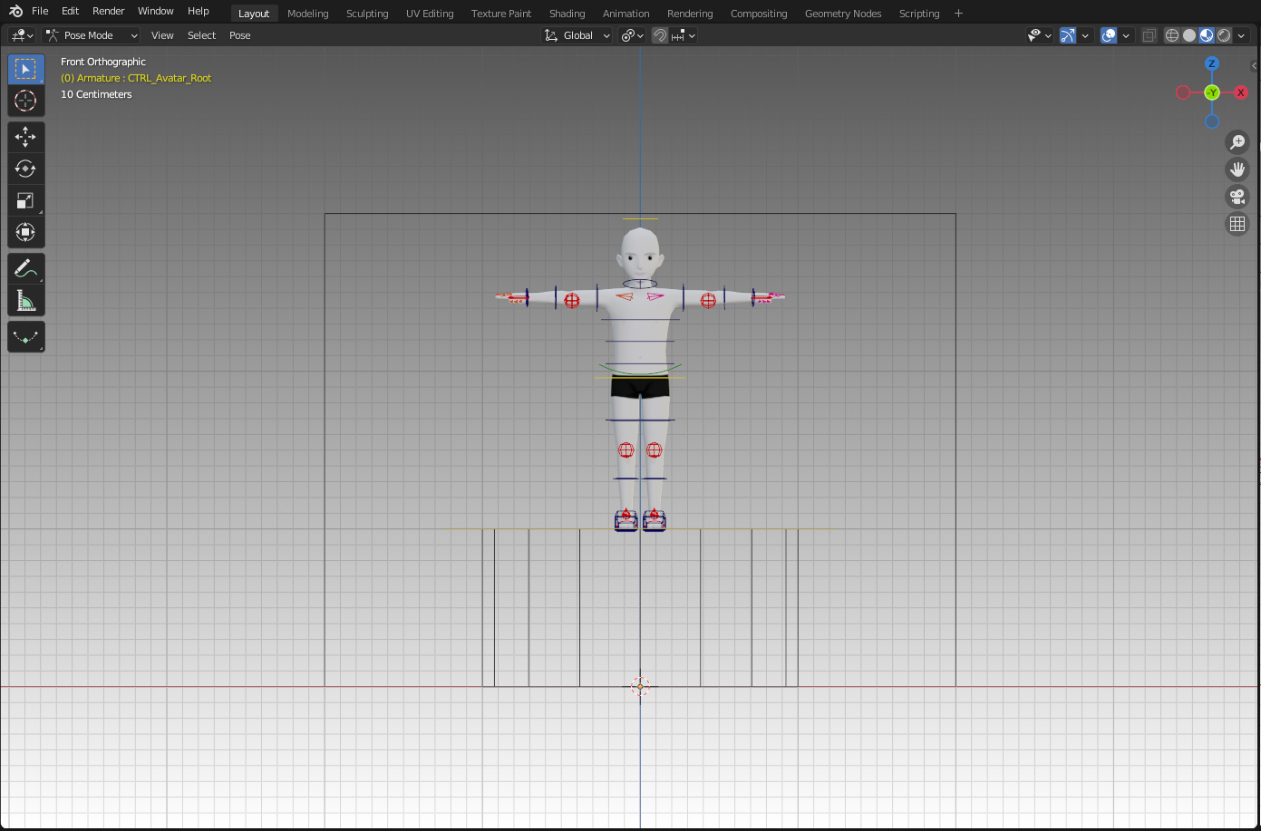Expand the gizmo options dropdown arrow
1261x831 pixels.
point(1085,35)
